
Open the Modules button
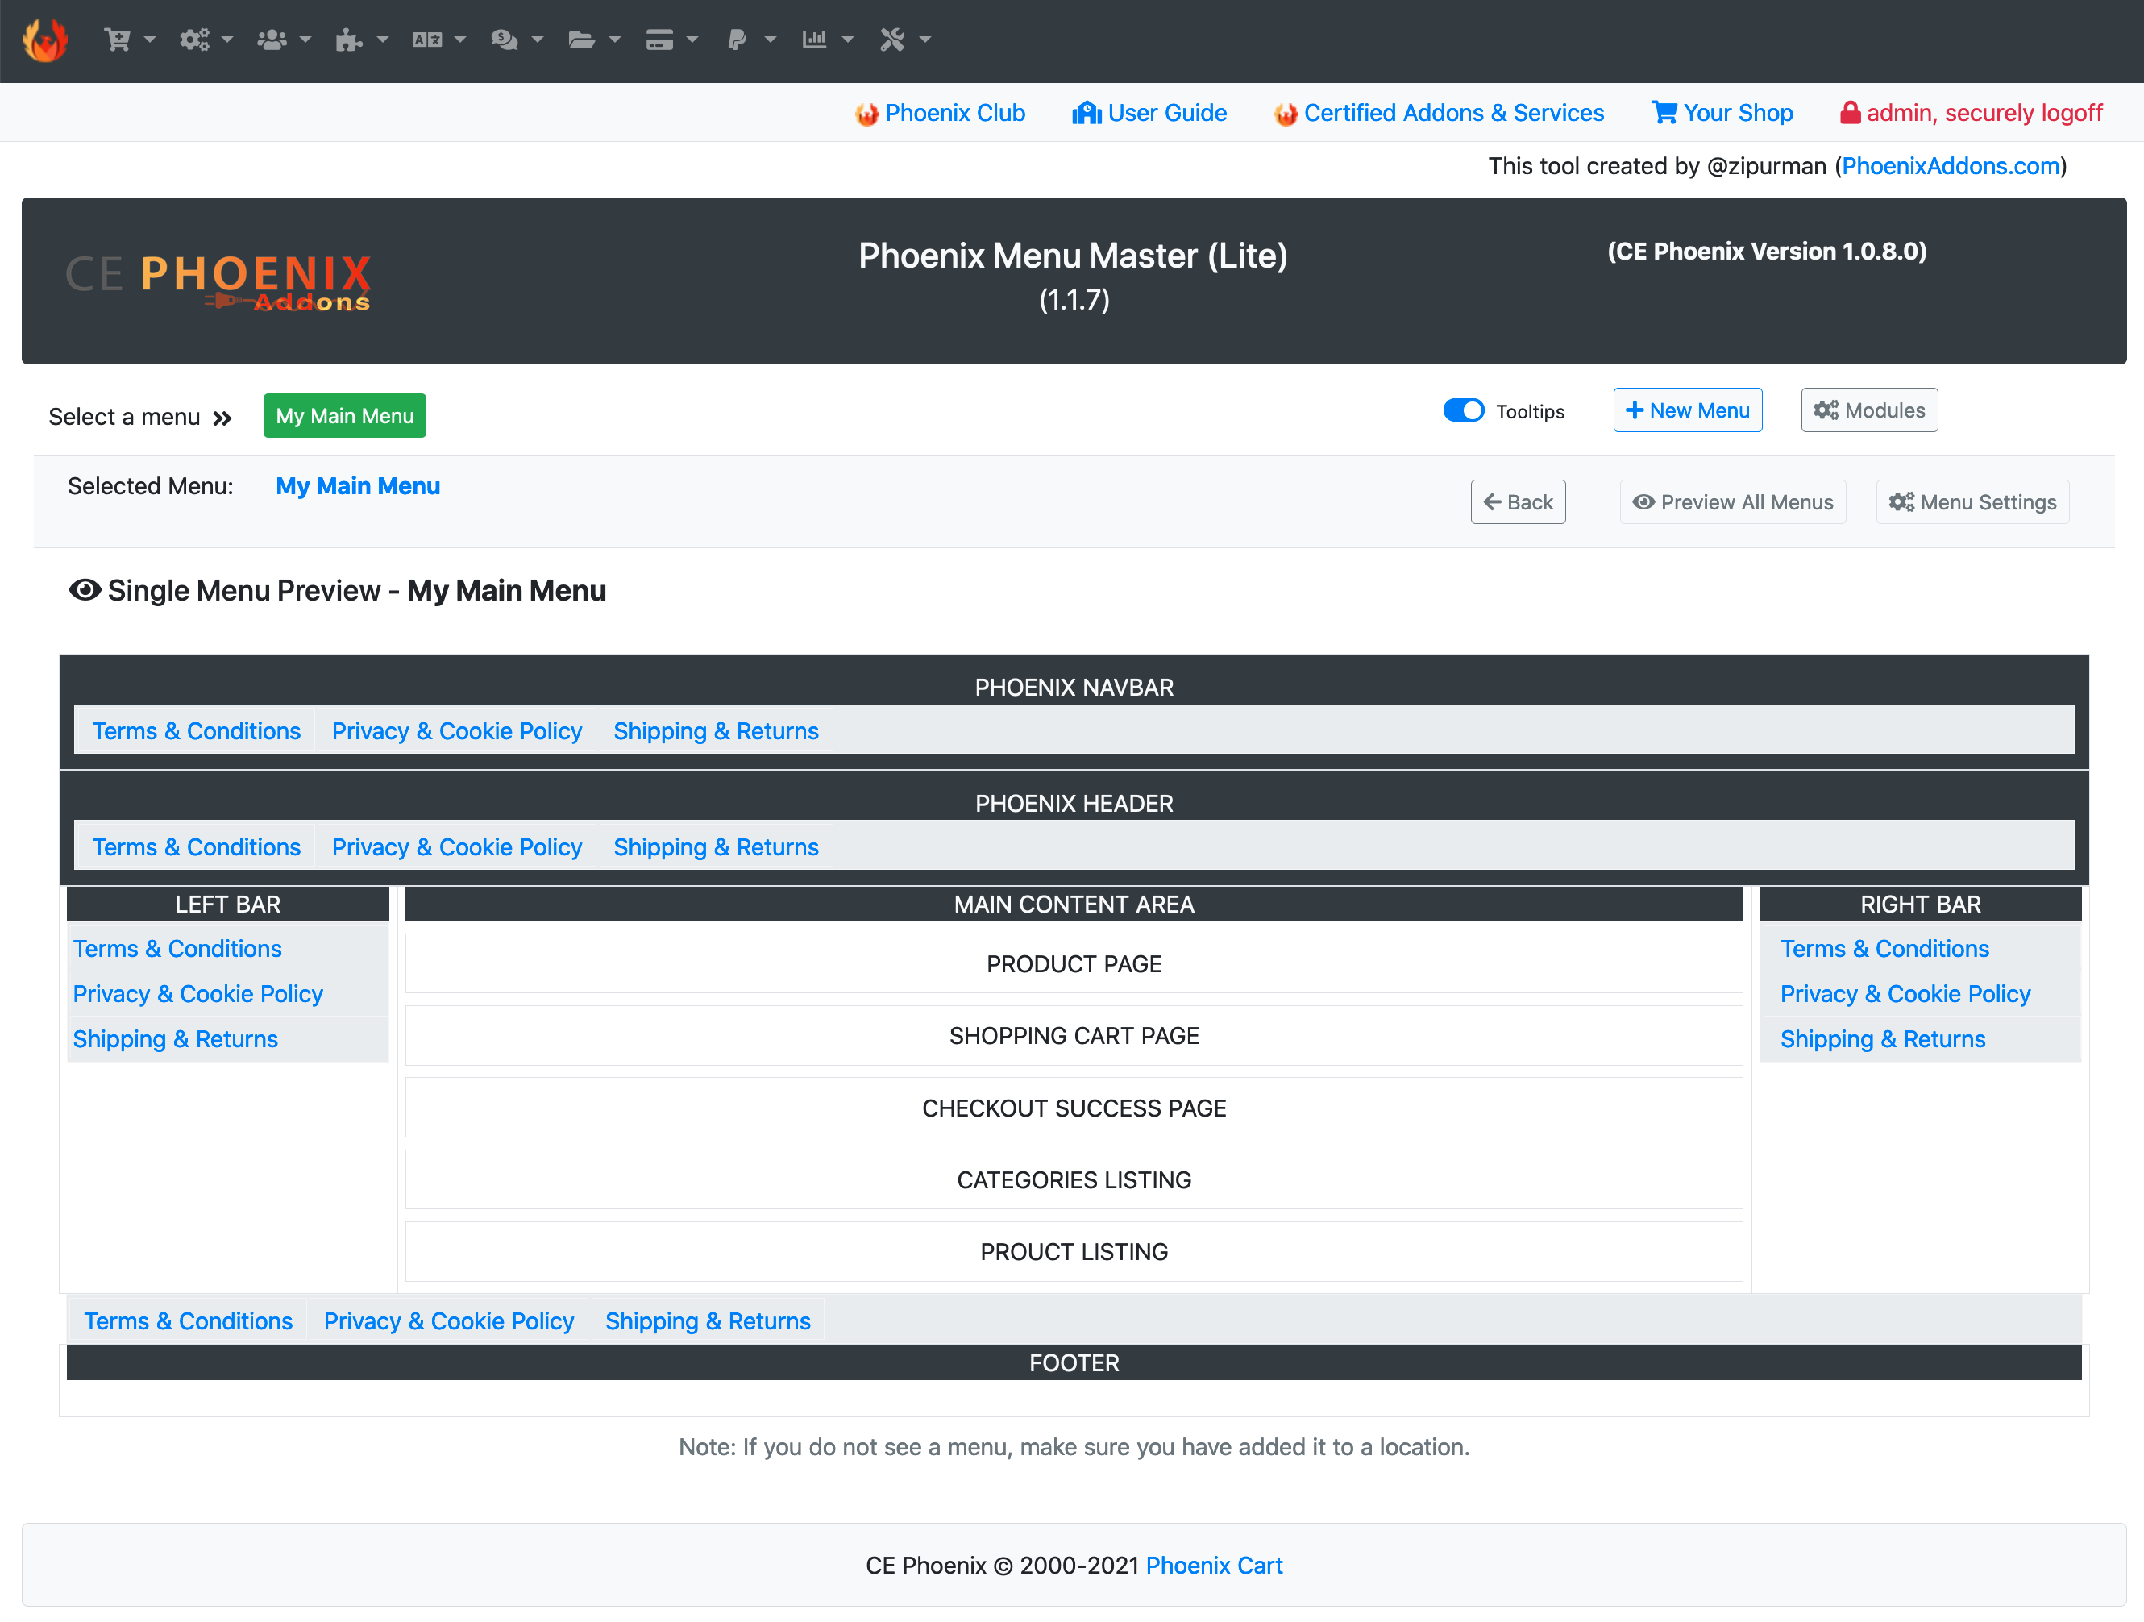[1868, 411]
